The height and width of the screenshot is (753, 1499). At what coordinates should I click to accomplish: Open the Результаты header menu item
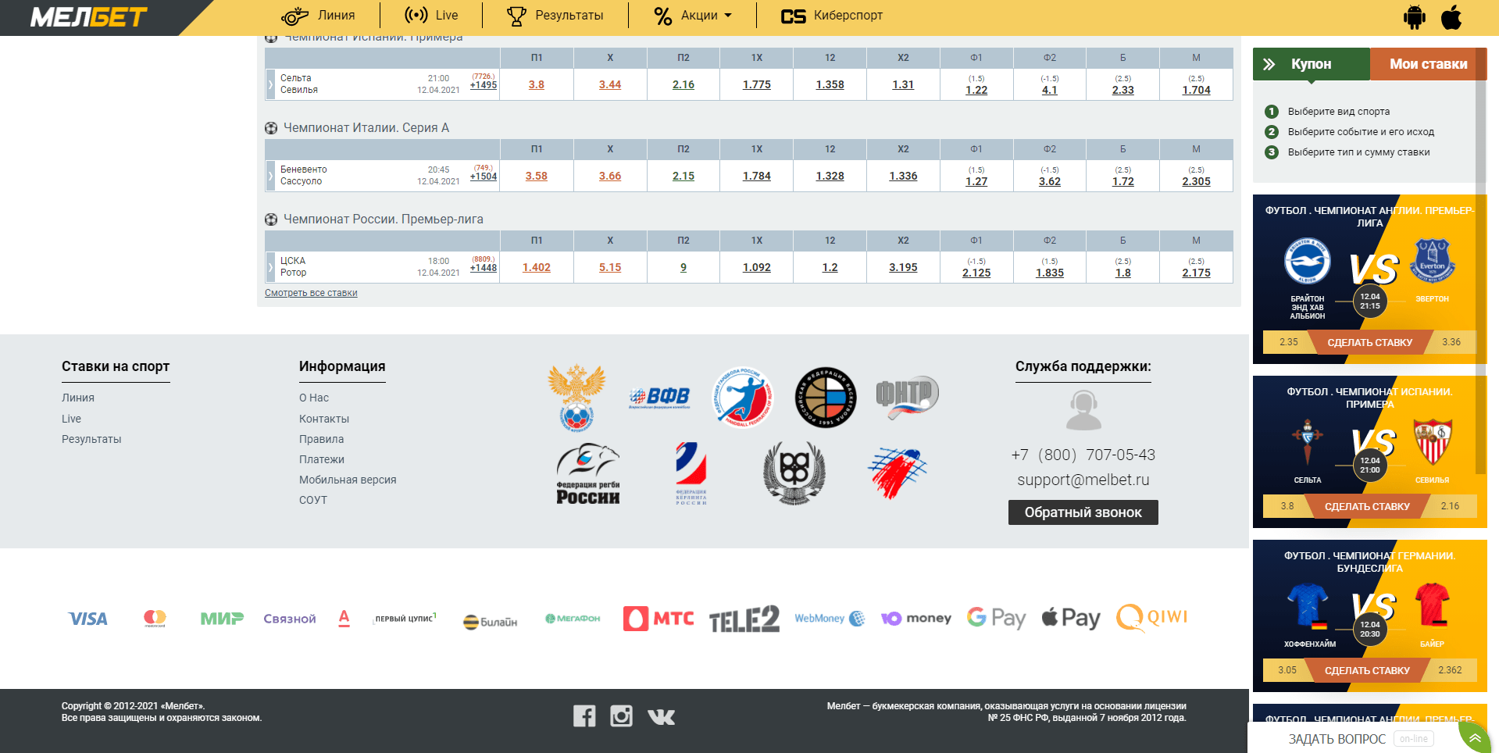click(x=555, y=16)
